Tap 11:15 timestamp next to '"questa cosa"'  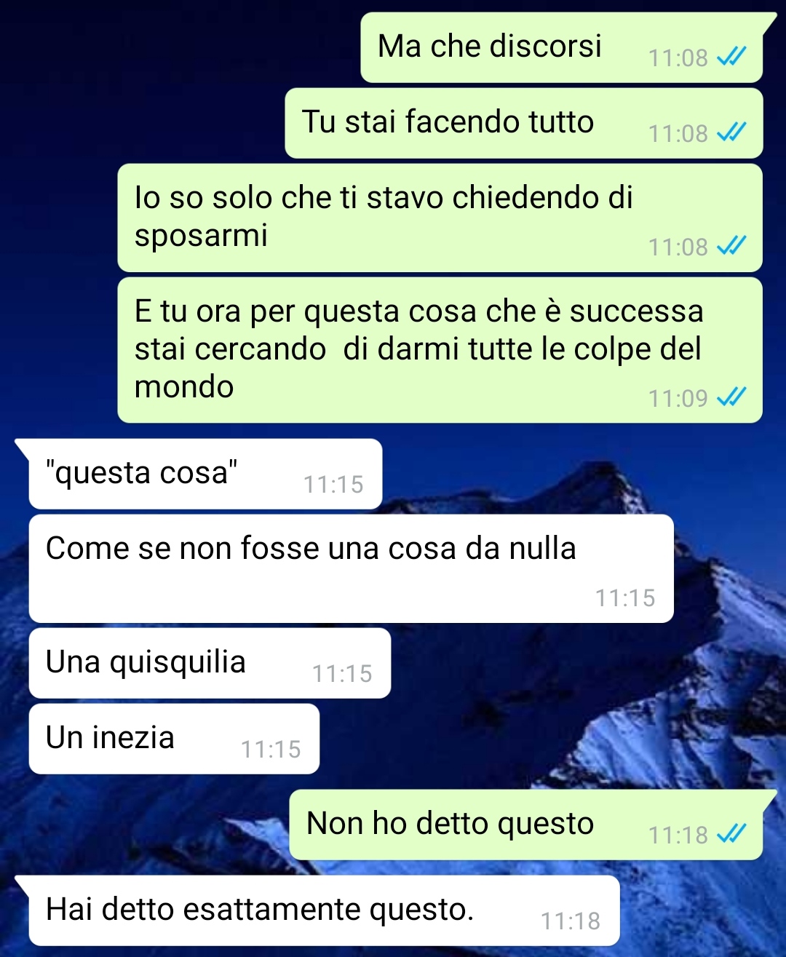(333, 485)
